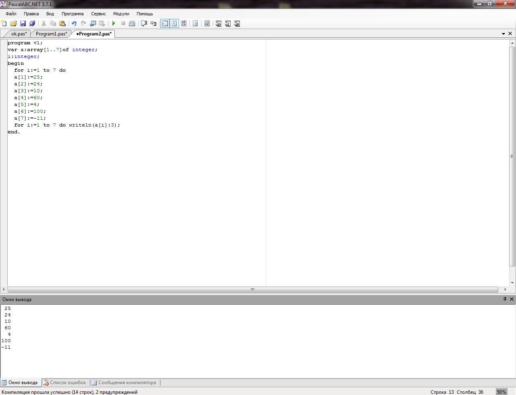Click the Save All icon

coord(32,23)
